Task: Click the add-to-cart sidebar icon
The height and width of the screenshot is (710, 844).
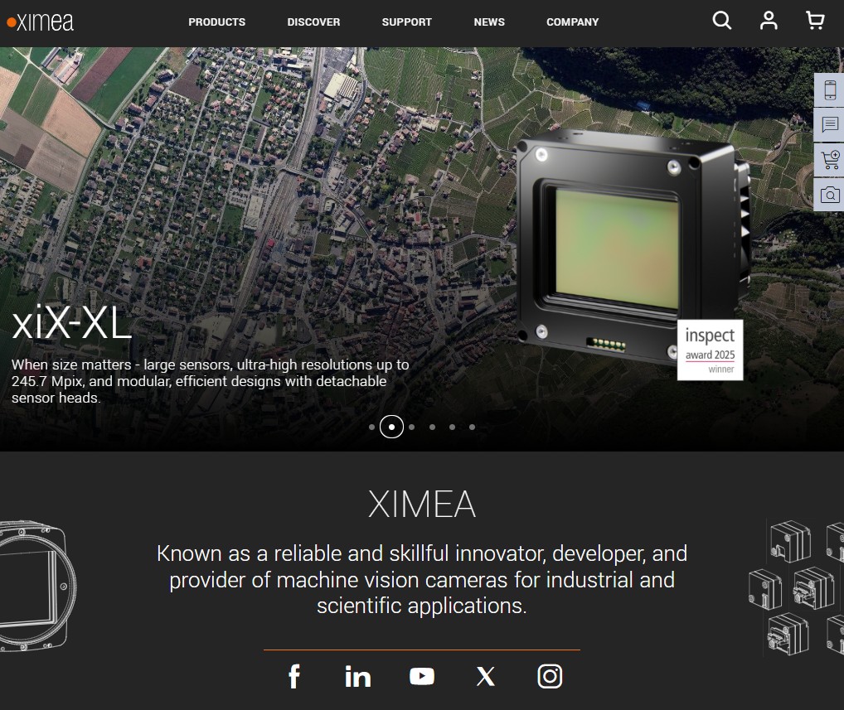Action: click(x=829, y=160)
